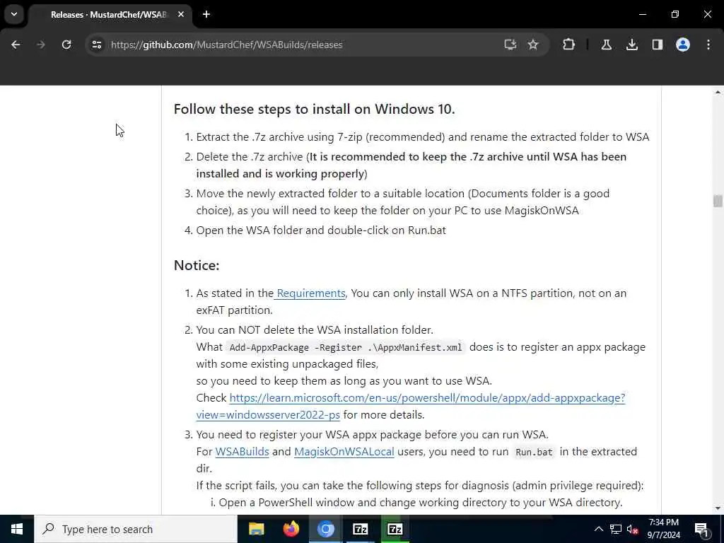Open Chrome three-dot menu
The height and width of the screenshot is (543, 724).
pos(708,45)
